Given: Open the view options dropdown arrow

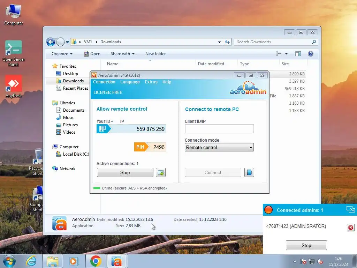Looking at the screenshot, I should (x=287, y=54).
